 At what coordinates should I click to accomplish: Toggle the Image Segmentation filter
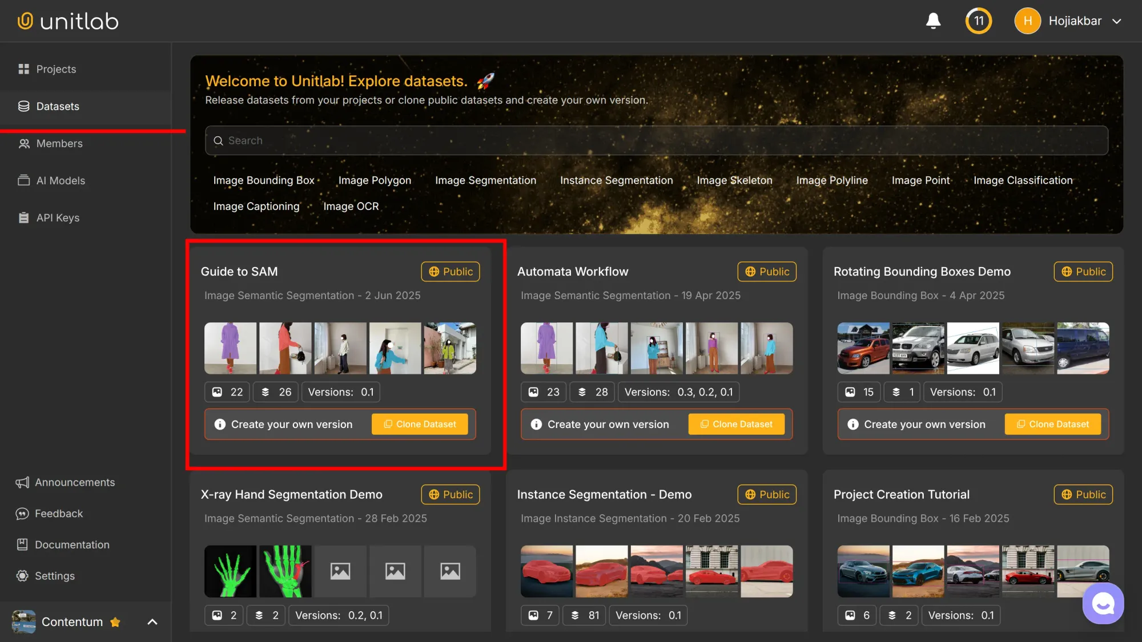[485, 180]
